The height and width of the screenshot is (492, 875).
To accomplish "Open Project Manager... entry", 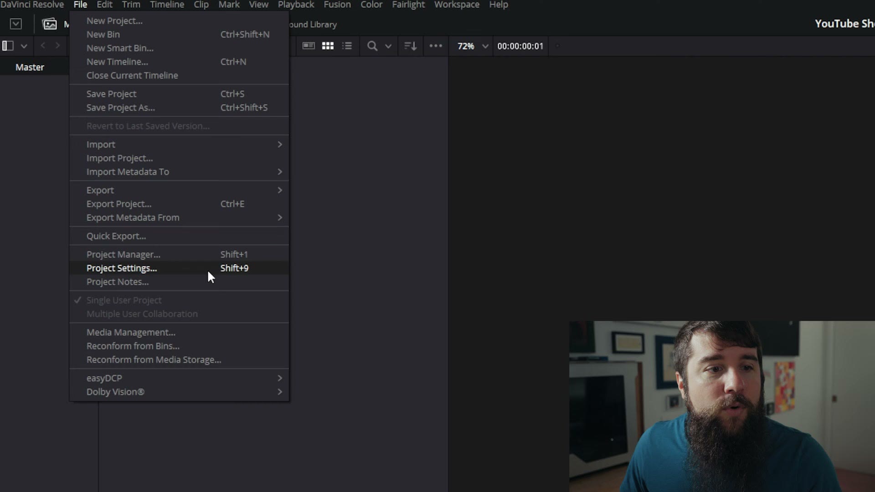I will pyautogui.click(x=179, y=255).
